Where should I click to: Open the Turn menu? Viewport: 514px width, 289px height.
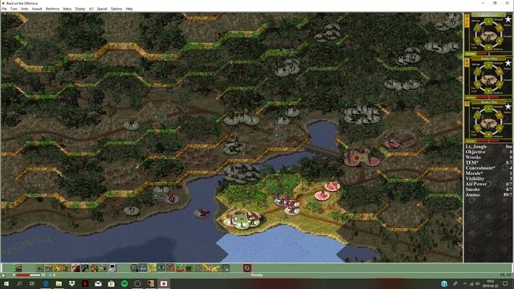click(14, 9)
